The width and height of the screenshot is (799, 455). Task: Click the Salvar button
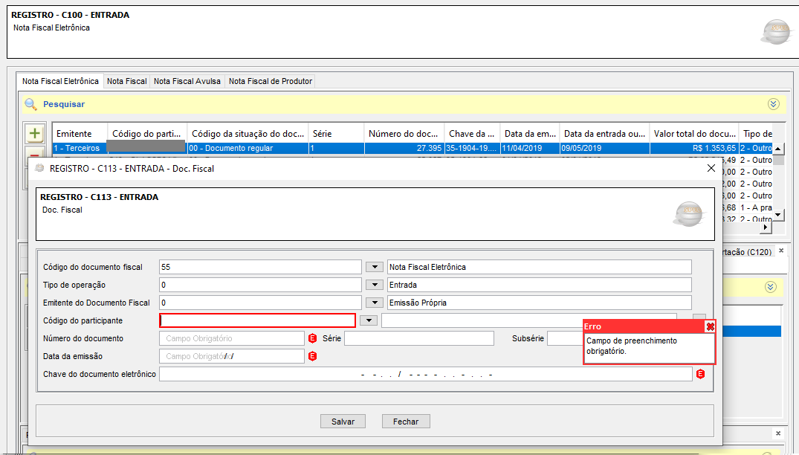(343, 422)
